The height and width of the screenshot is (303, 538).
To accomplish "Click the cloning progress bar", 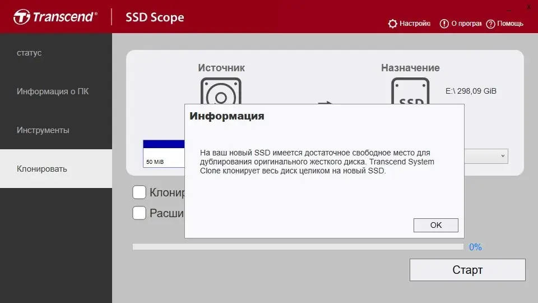I will click(x=298, y=247).
